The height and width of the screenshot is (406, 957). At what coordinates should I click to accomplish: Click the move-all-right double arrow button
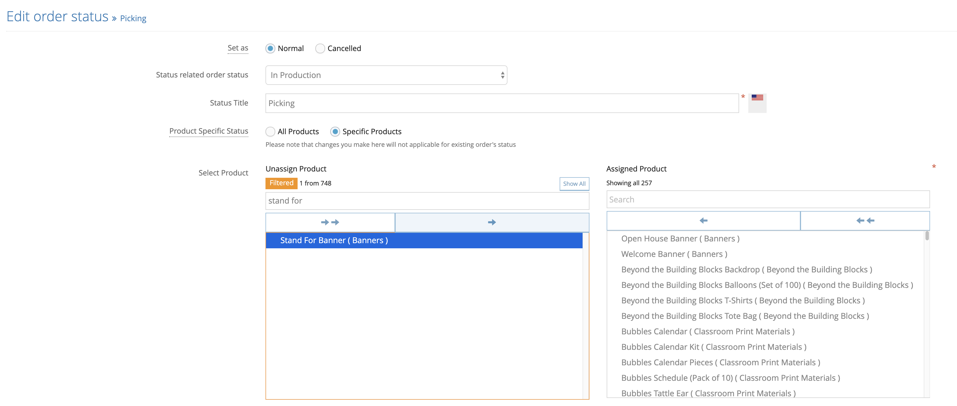(x=330, y=222)
